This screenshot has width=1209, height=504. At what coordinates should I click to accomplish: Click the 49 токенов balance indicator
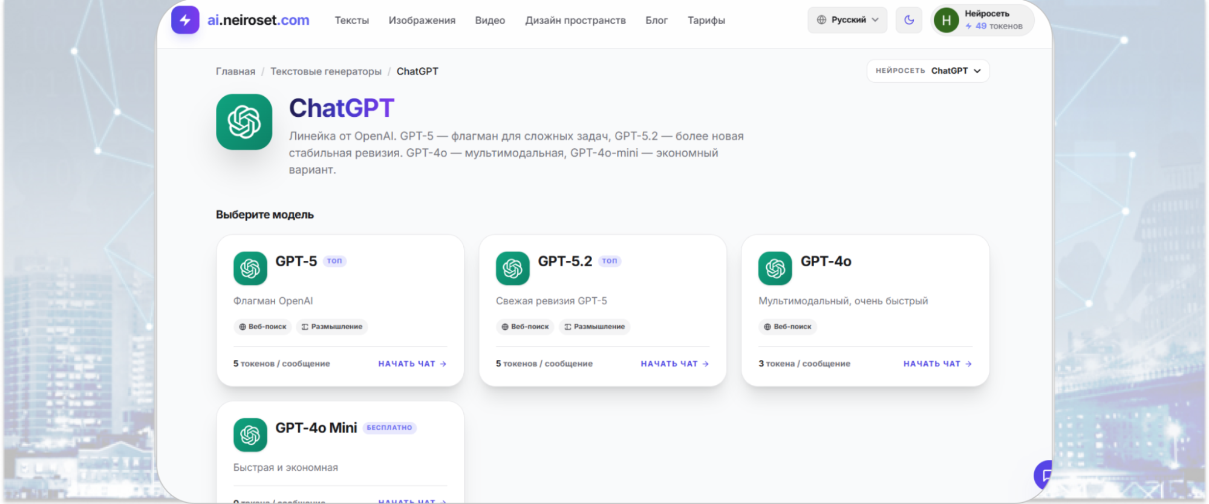(x=994, y=26)
